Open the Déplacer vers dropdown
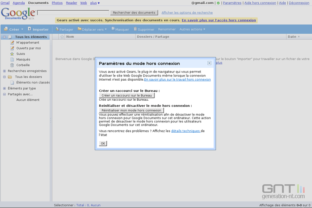The image size is (312, 208). tap(92, 29)
